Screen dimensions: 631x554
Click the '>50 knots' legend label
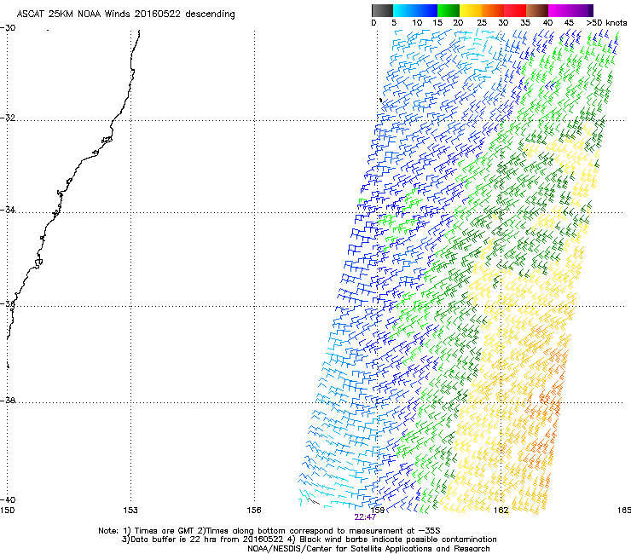(x=606, y=23)
